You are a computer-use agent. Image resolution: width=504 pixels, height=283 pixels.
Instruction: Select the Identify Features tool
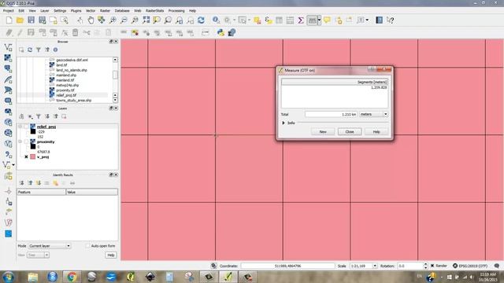coord(216,20)
